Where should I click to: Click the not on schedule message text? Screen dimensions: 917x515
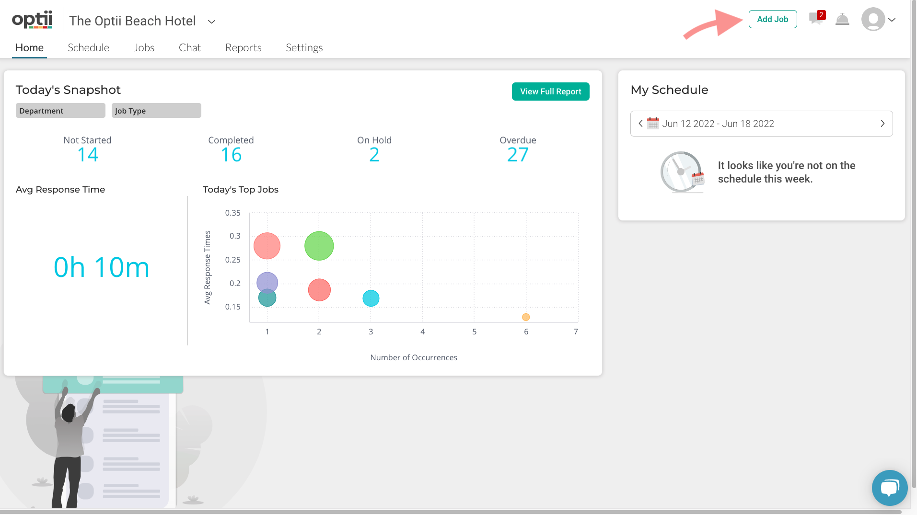[786, 172]
